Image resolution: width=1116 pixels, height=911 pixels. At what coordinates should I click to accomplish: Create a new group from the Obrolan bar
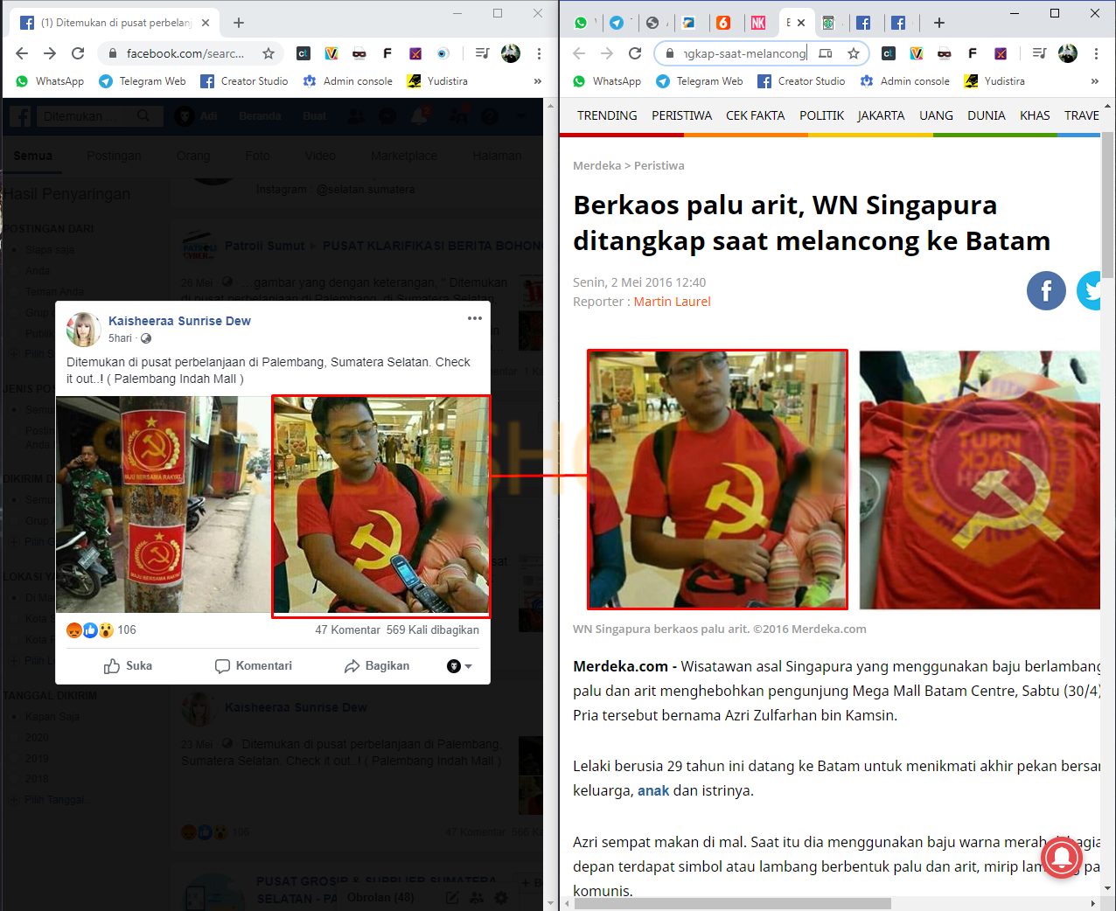point(477,897)
